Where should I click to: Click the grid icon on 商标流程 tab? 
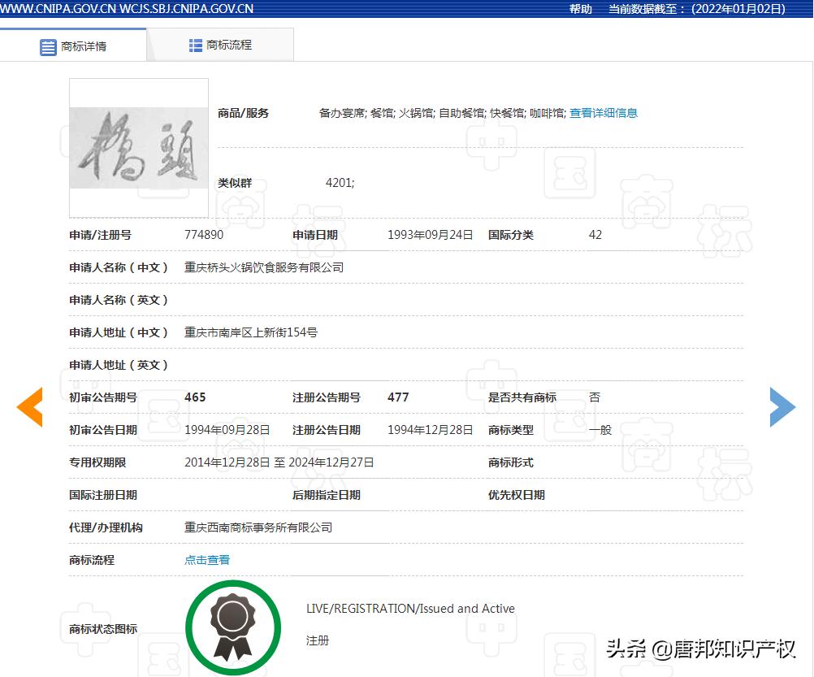click(x=194, y=44)
